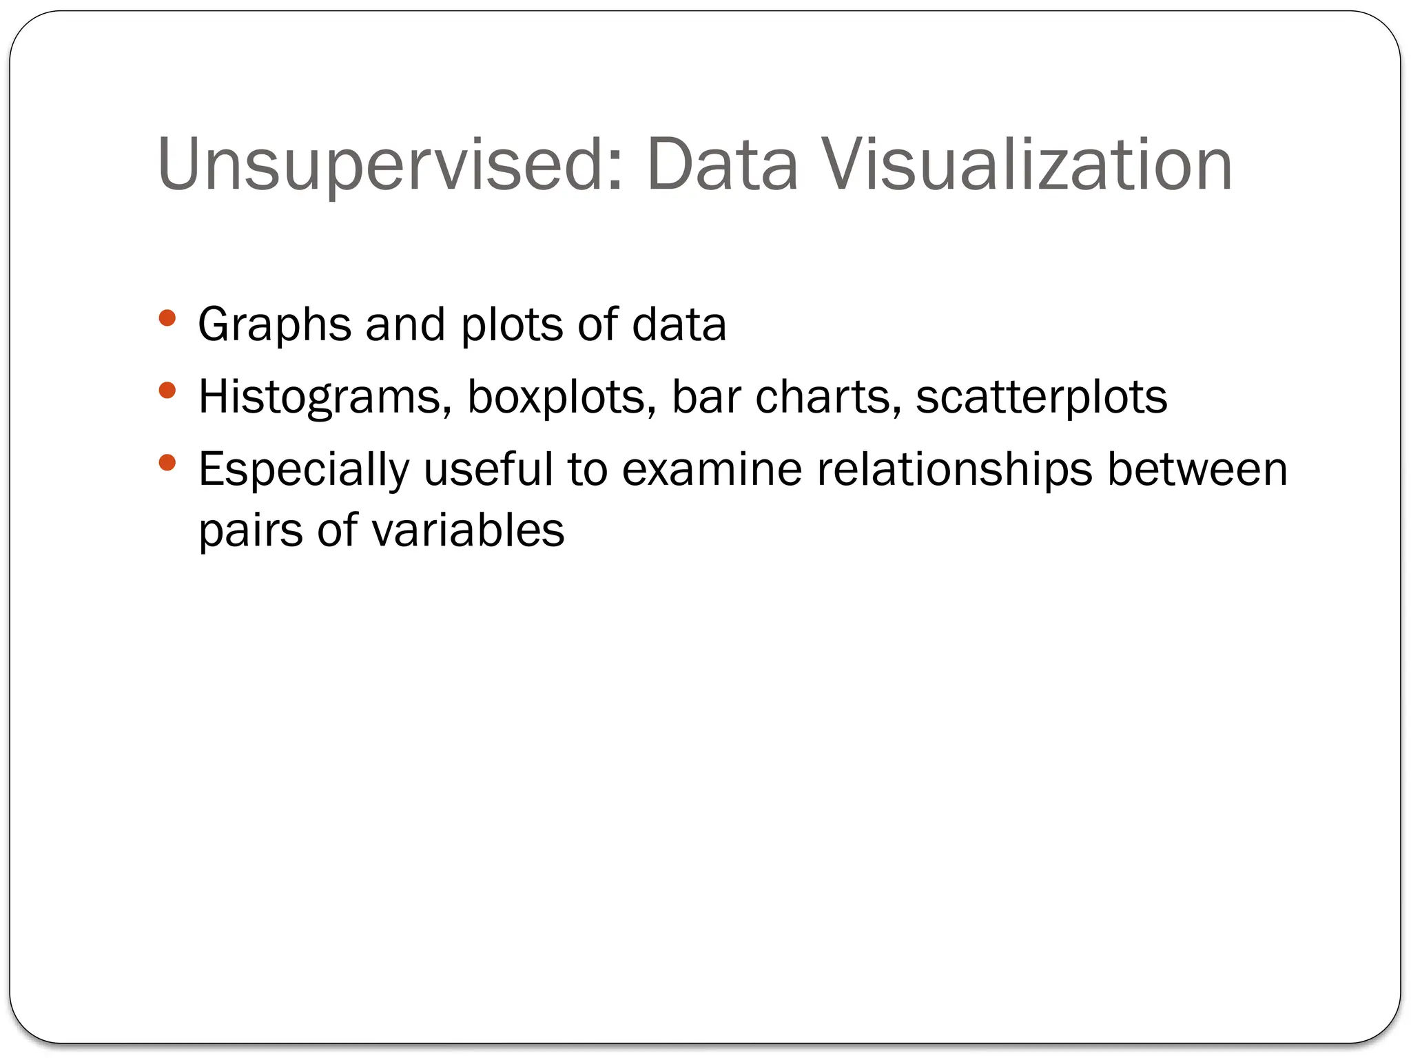The image size is (1411, 1058).
Task: Click the word 'Graphs' in the first bullet
Action: [x=274, y=324]
